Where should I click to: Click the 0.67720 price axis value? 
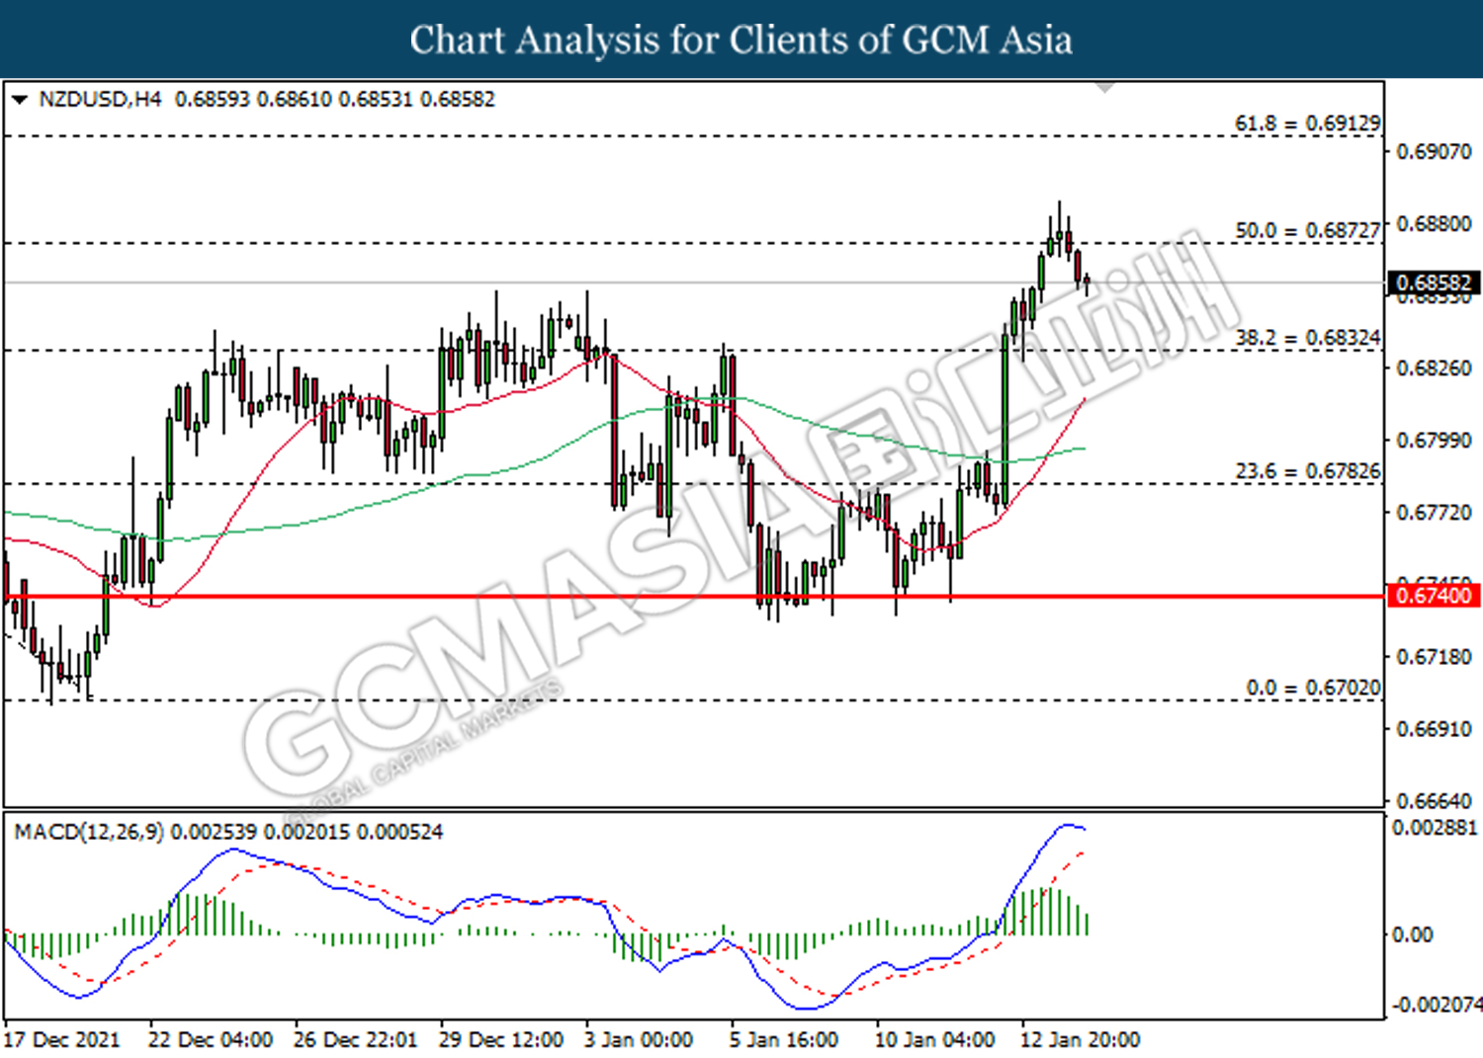(x=1433, y=513)
